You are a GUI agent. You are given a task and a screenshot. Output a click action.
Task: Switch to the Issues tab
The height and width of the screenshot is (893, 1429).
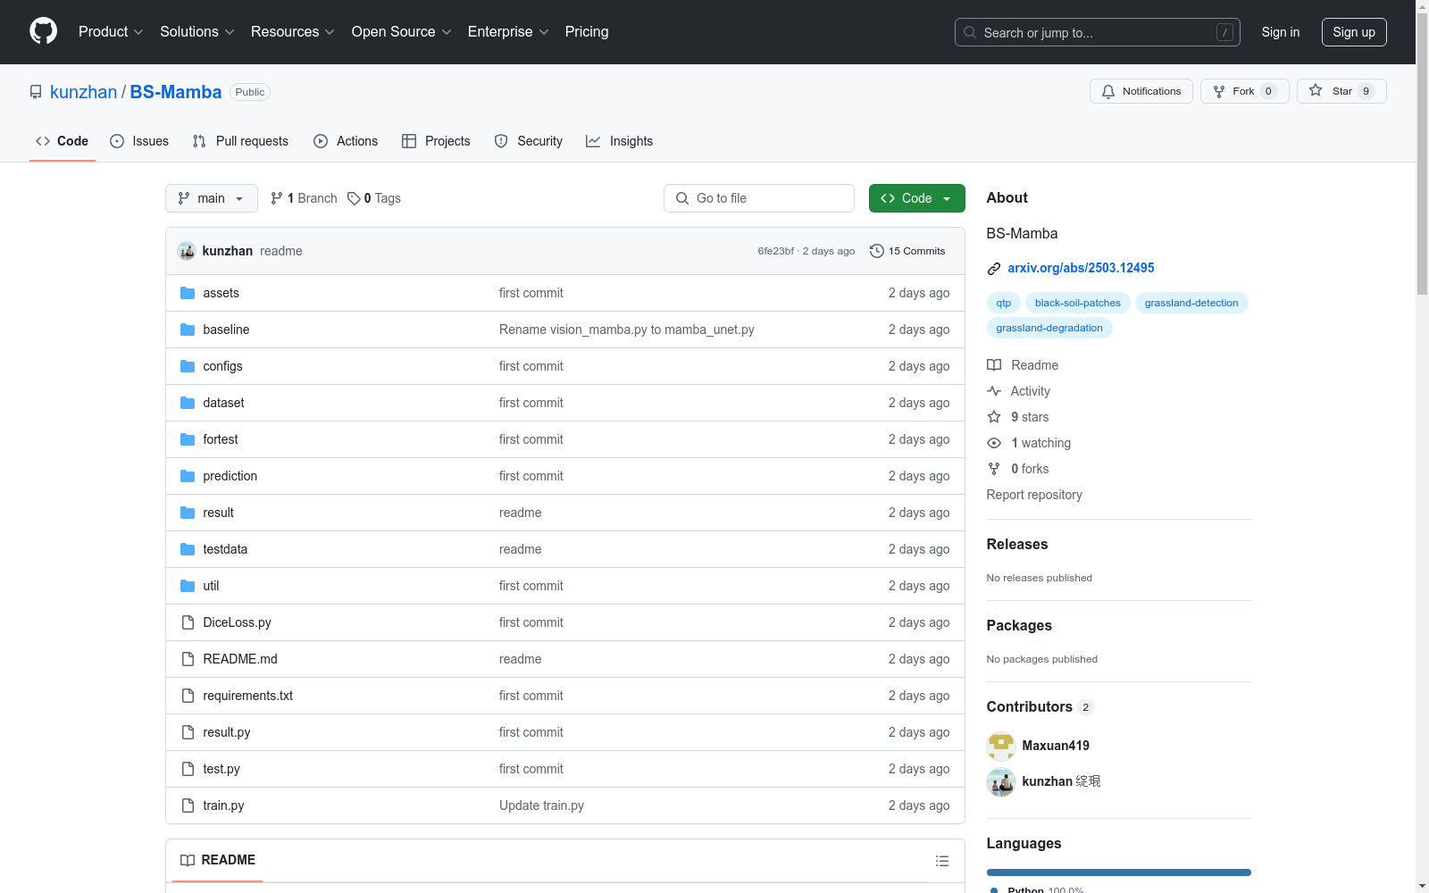click(139, 141)
